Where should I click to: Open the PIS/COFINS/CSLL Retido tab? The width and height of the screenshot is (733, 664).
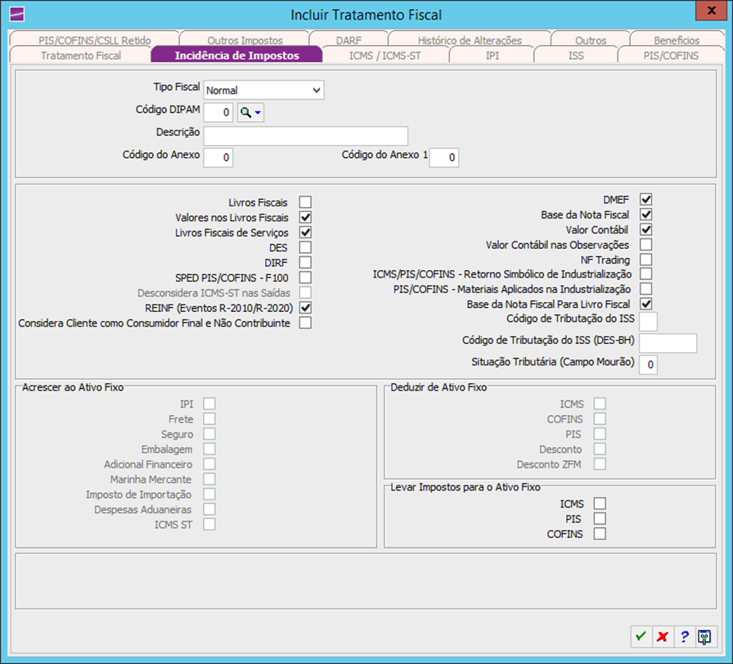pyautogui.click(x=94, y=40)
